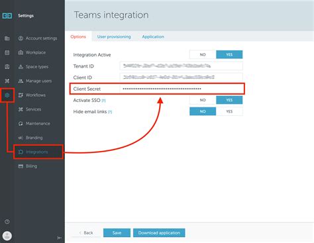The width and height of the screenshot is (314, 243).
Task: Open the Activate SSO help tooltip icon
Action: [103, 101]
